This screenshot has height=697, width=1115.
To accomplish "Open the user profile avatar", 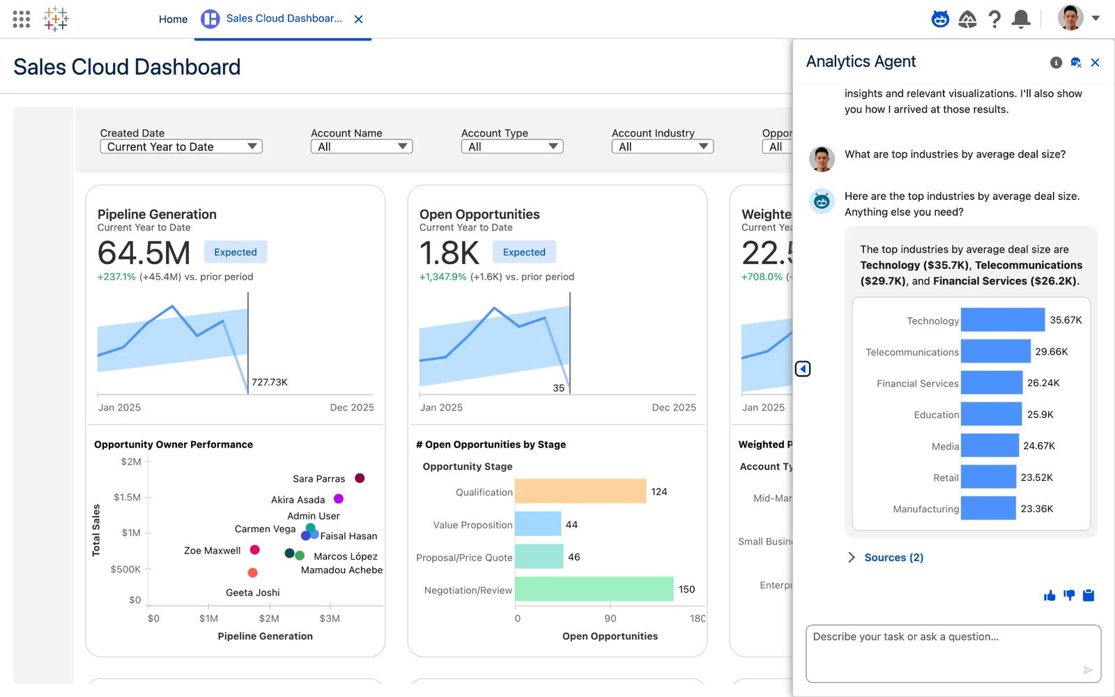I will click(x=1070, y=18).
